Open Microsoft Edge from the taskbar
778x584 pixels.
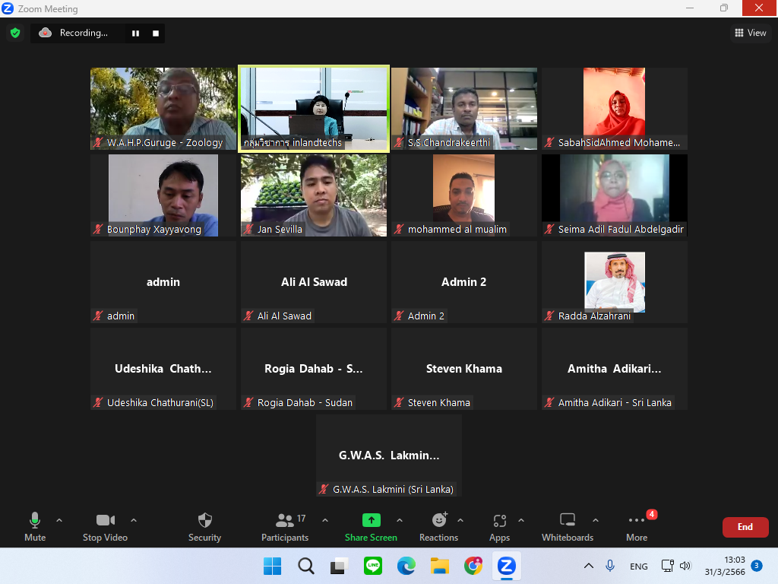(406, 566)
